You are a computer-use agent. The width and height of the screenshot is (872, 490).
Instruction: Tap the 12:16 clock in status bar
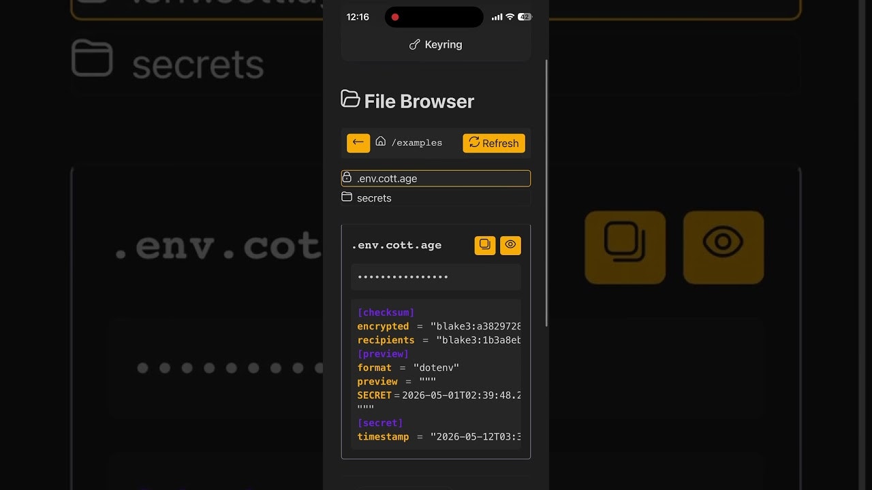(358, 17)
